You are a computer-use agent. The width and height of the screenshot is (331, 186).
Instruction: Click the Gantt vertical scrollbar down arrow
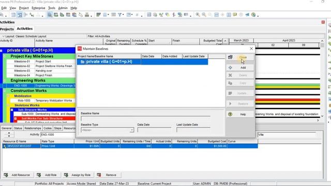[322, 116]
